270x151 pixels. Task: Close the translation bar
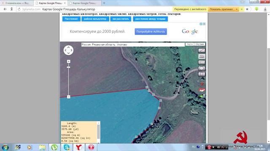click(x=242, y=9)
